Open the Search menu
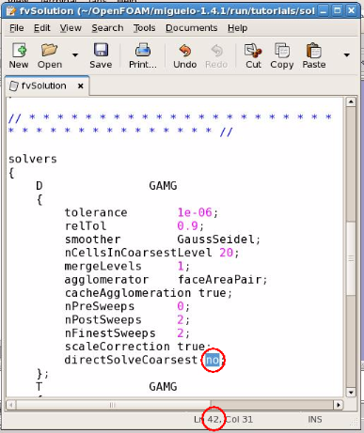This screenshot has height=433, width=364. tap(107, 28)
